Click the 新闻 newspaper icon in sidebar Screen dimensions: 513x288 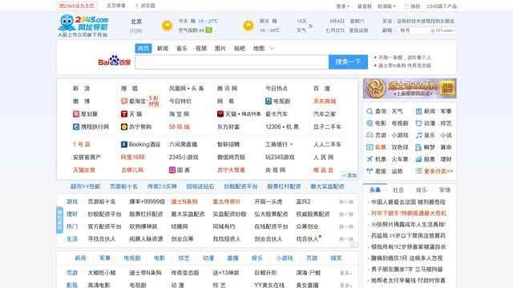(x=418, y=111)
